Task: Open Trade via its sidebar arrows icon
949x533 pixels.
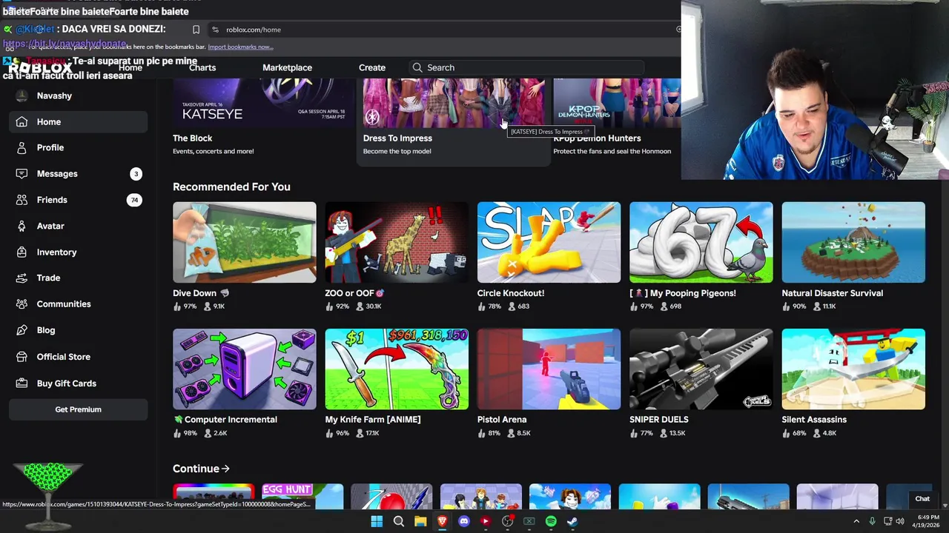Action: (x=22, y=278)
